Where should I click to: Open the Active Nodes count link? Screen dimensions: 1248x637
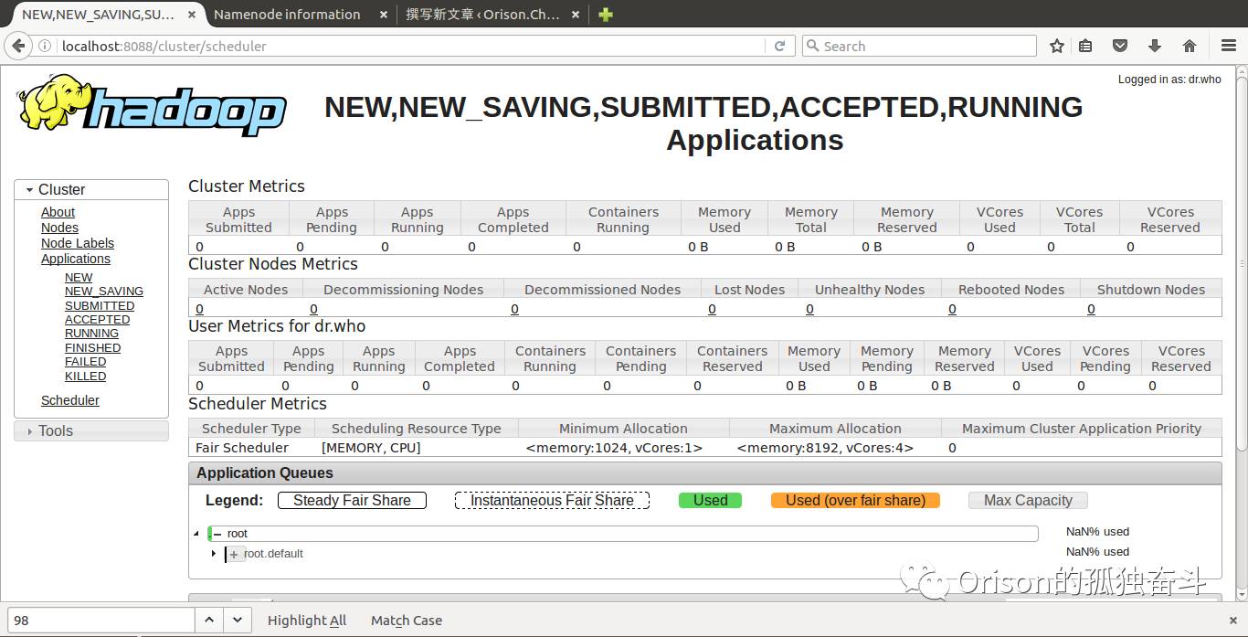tap(199, 309)
